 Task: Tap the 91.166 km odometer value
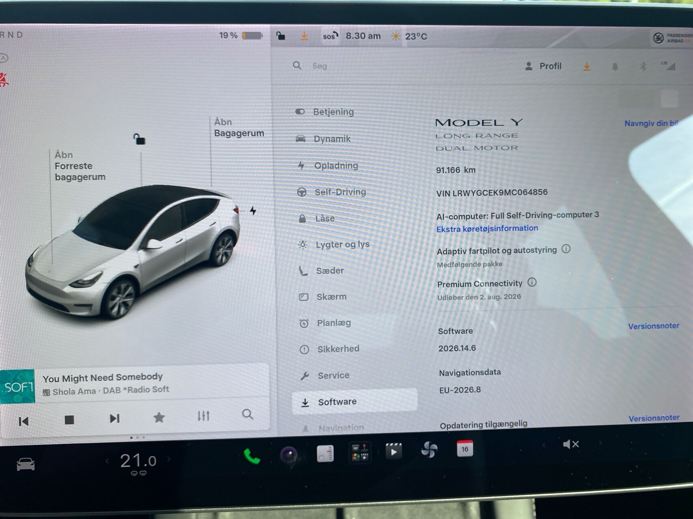click(456, 170)
